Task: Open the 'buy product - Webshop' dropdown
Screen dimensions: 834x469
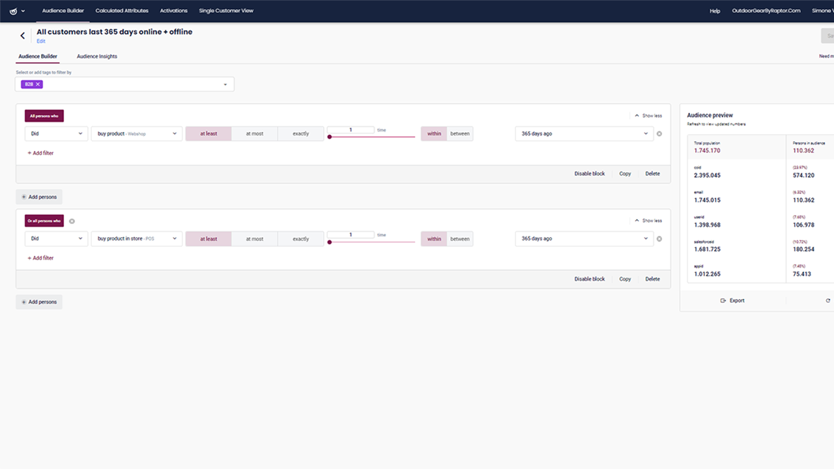Action: (x=137, y=134)
